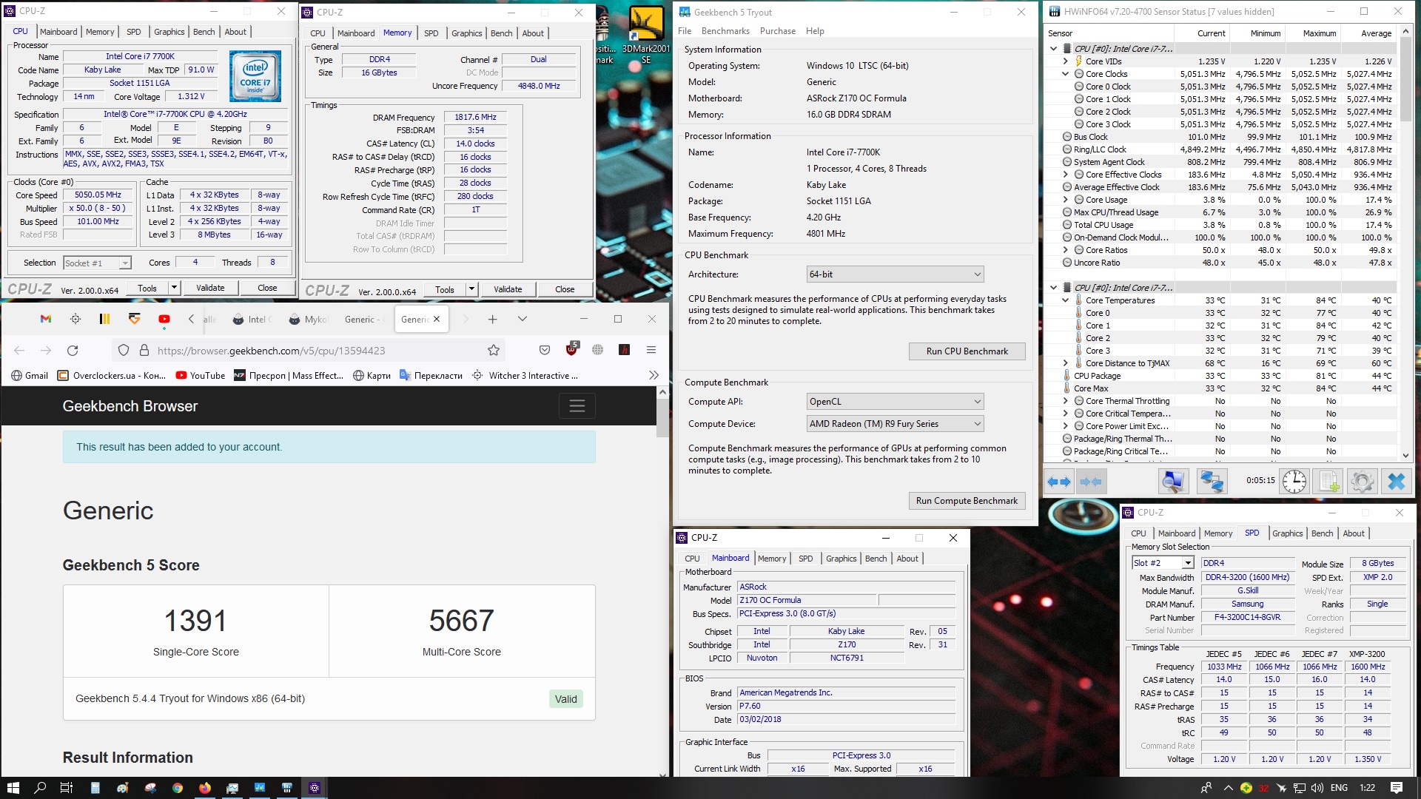Switch to Mainboard tab in top-left CPU-Z
The height and width of the screenshot is (799, 1421).
click(58, 32)
